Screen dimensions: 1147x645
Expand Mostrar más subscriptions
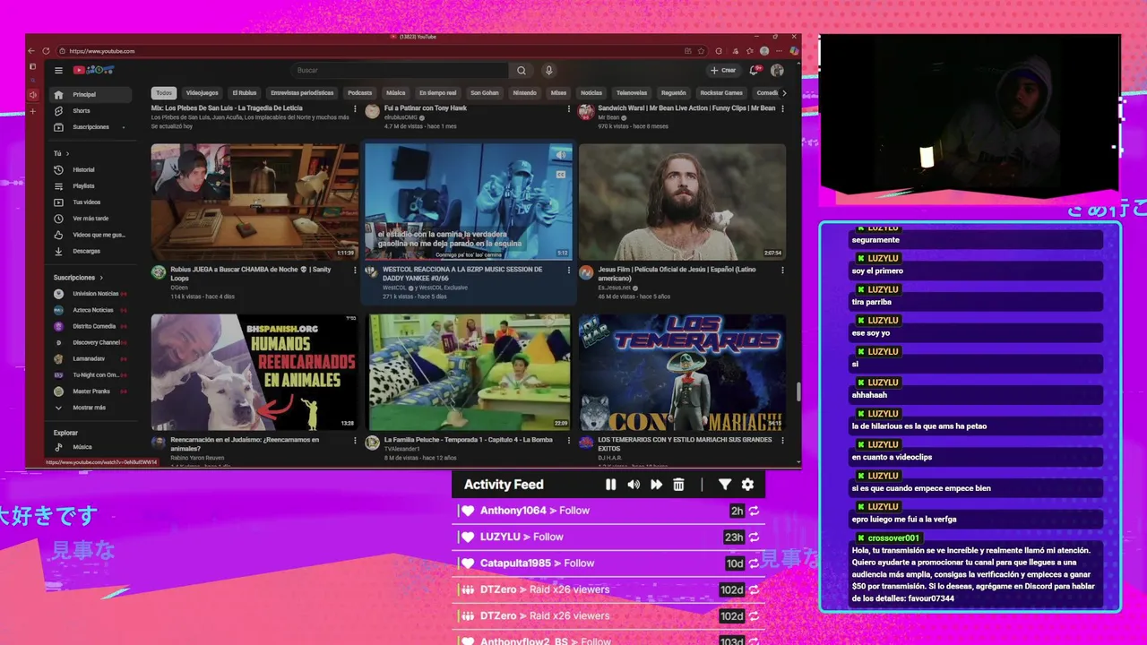pyautogui.click(x=91, y=408)
